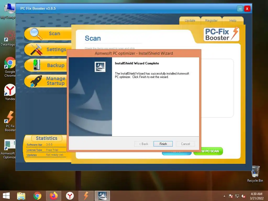
Task: Click the taskbar clock showing 4:30 AM
Action: tap(256, 196)
